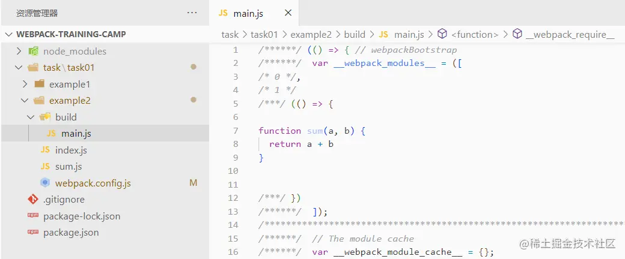Click the example2 open folder icon
This screenshot has height=259, width=625.
coord(39,100)
